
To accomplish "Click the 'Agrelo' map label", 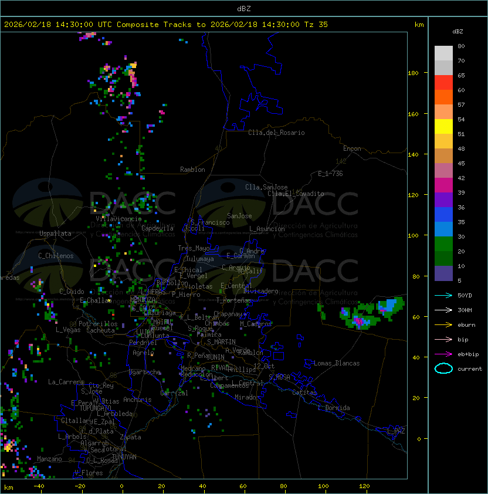I will point(143,353).
